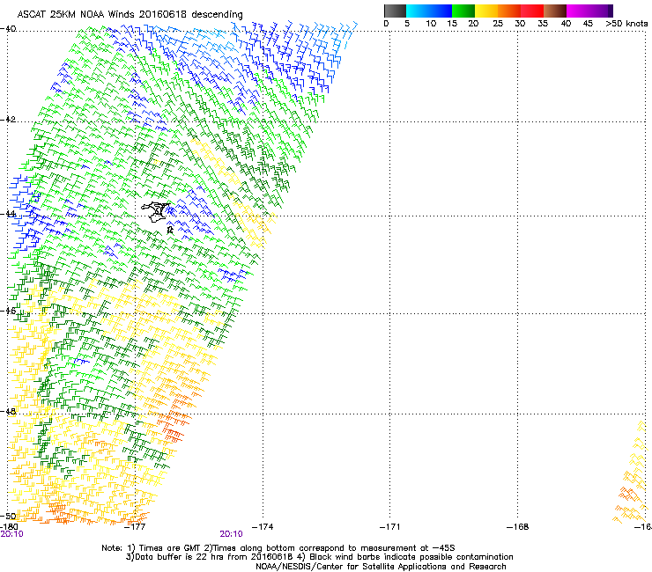Click the note line about GMT times

[x=278, y=548]
